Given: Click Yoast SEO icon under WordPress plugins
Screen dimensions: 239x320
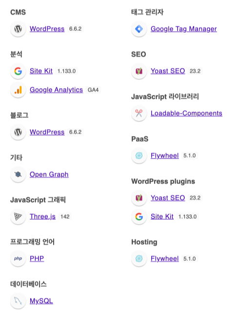Looking at the screenshot, I should [139, 198].
